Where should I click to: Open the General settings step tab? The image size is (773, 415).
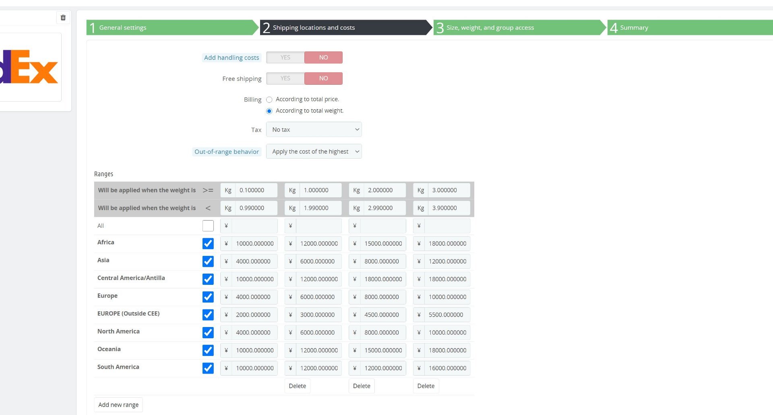172,27
